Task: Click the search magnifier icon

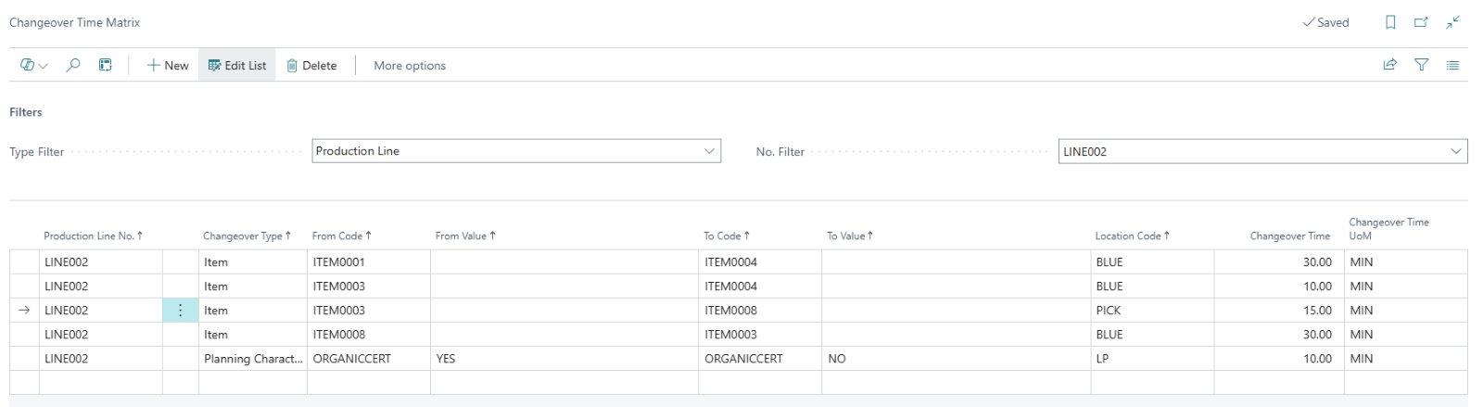Action: pos(73,65)
